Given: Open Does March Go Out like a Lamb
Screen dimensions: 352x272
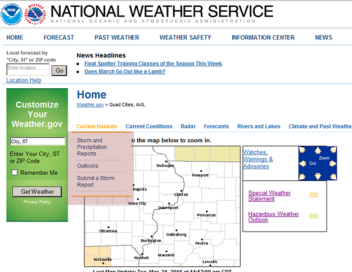Looking at the screenshot, I should (x=125, y=71).
